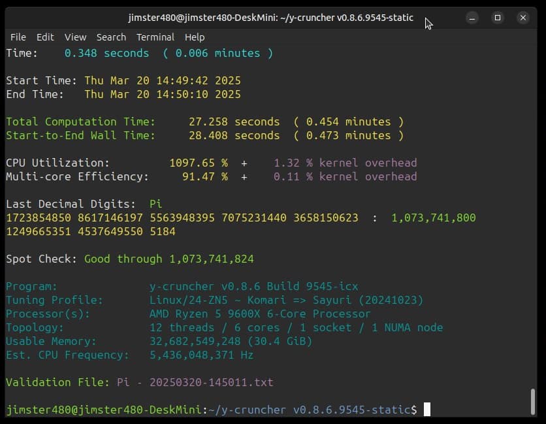Image resolution: width=546 pixels, height=424 pixels.
Task: Open the Edit menu
Action: (45, 37)
